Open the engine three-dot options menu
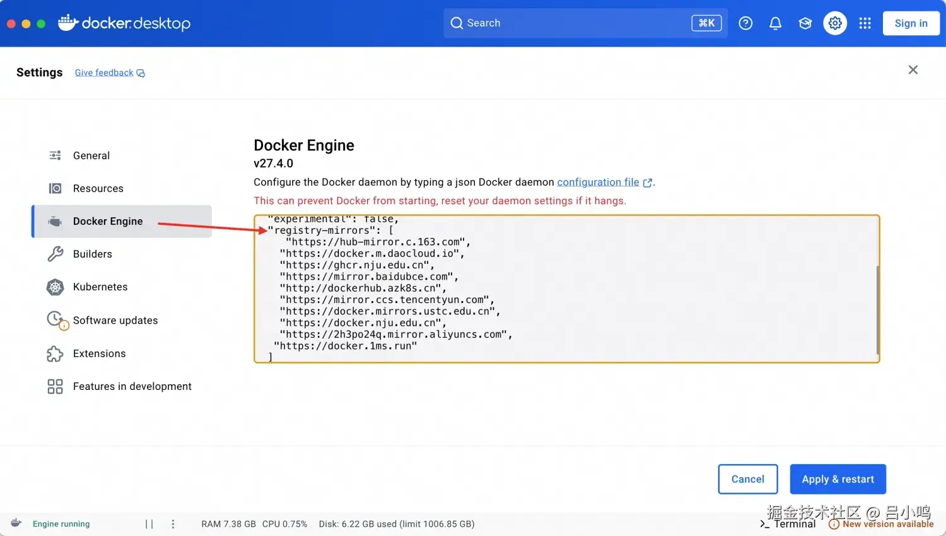The width and height of the screenshot is (946, 536). pos(173,524)
